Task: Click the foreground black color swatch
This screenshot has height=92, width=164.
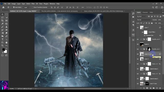Action: point(3,49)
